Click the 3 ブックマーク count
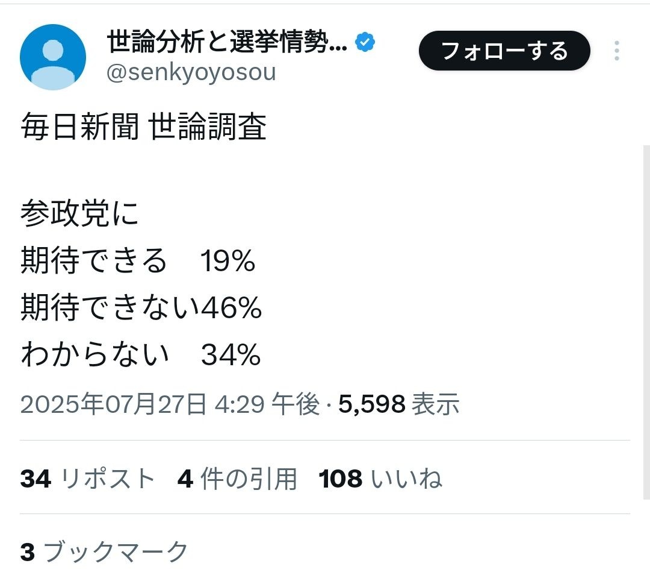Screen dimensions: 650x584 [105, 551]
